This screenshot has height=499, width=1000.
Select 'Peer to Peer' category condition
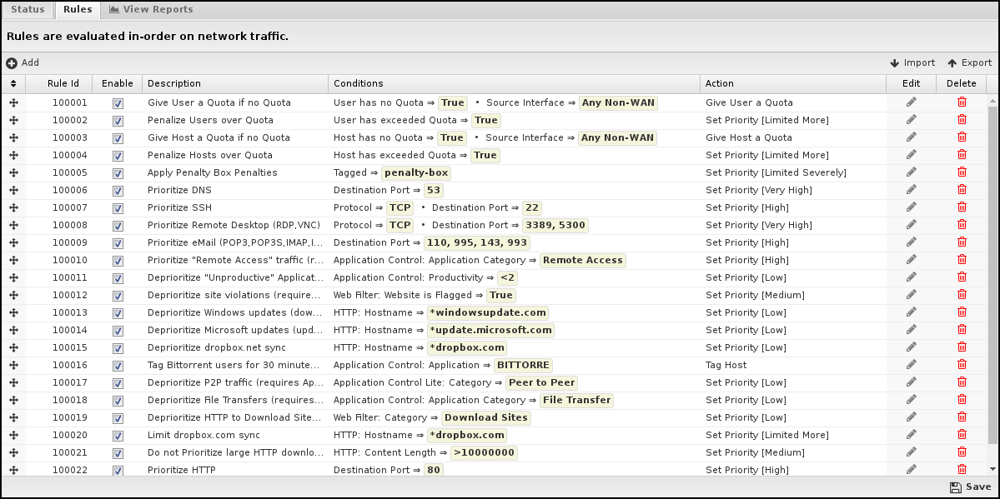click(x=541, y=383)
